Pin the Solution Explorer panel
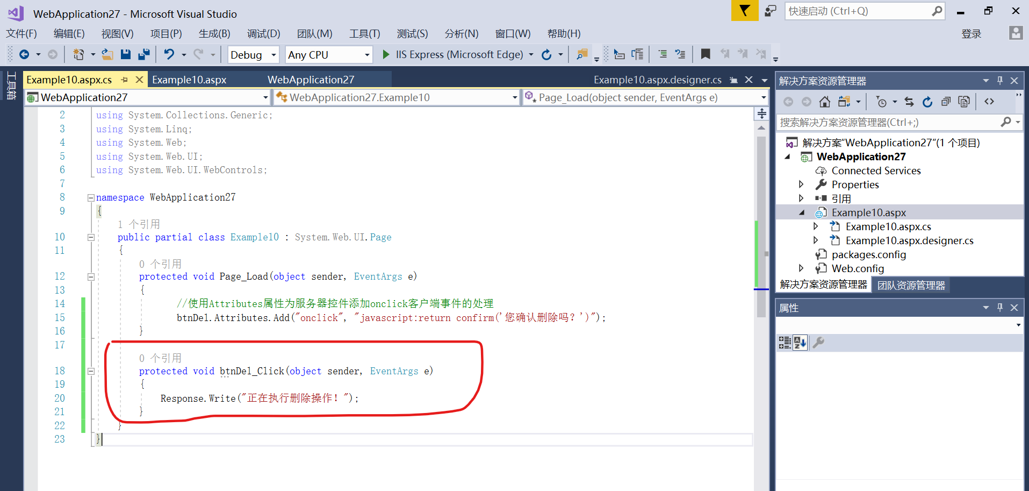 pos(999,80)
